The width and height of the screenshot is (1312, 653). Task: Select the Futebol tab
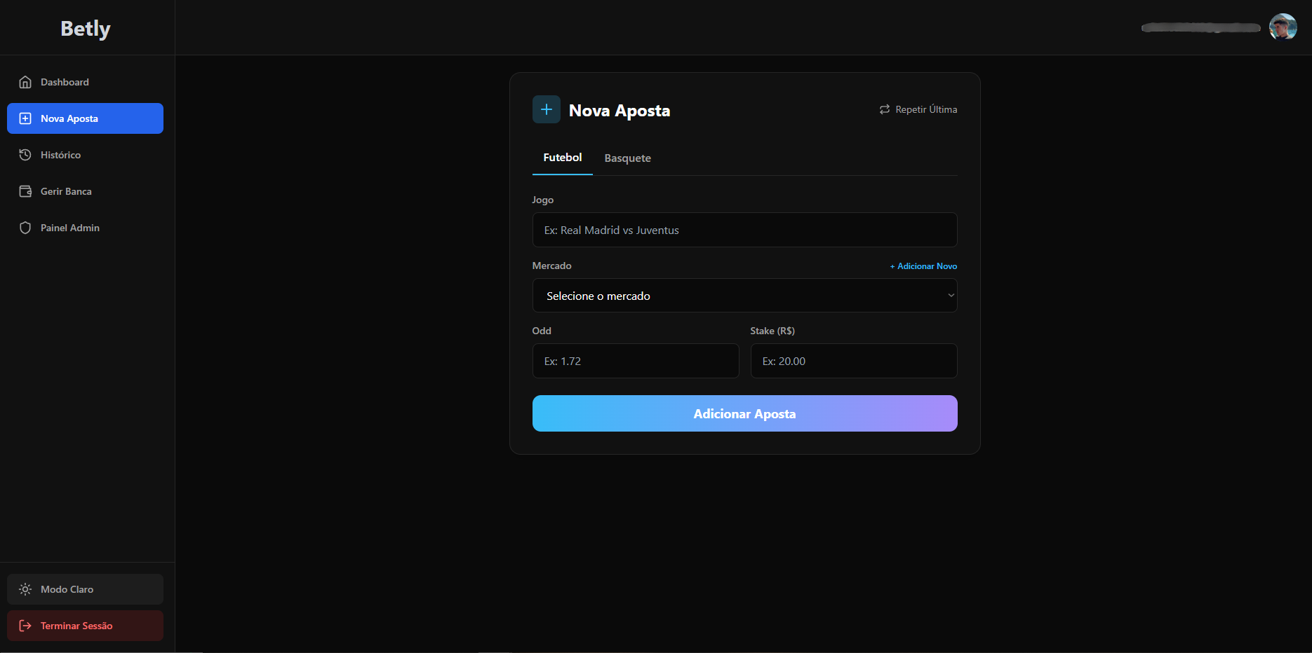[x=562, y=158]
